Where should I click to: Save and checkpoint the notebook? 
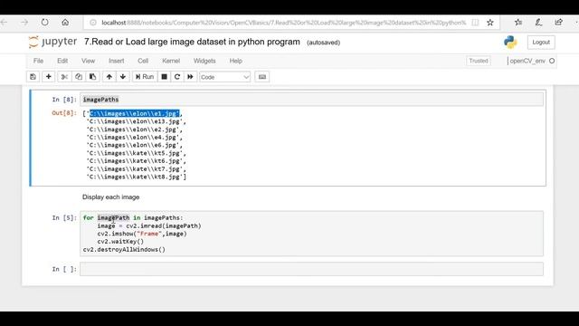coord(33,77)
